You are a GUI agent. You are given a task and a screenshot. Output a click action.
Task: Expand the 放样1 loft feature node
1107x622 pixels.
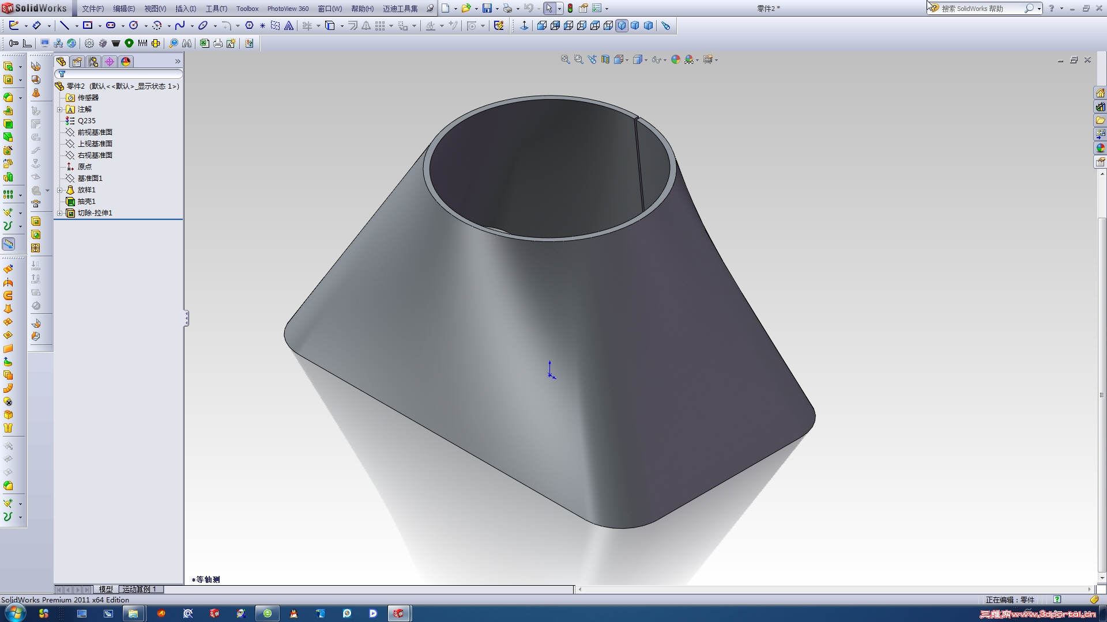(59, 190)
